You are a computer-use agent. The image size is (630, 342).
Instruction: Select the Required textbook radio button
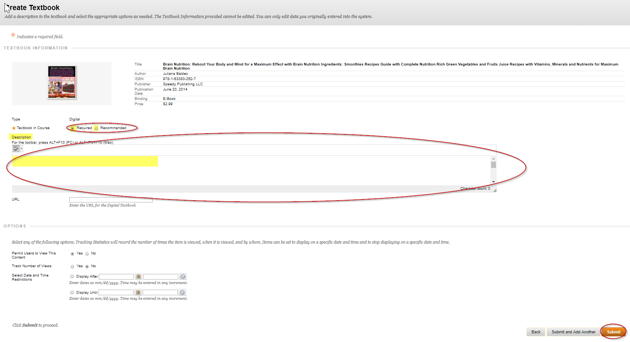pos(72,128)
